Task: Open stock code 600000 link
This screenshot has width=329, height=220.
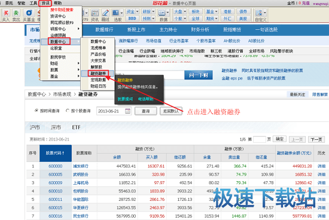Action: click(x=56, y=166)
